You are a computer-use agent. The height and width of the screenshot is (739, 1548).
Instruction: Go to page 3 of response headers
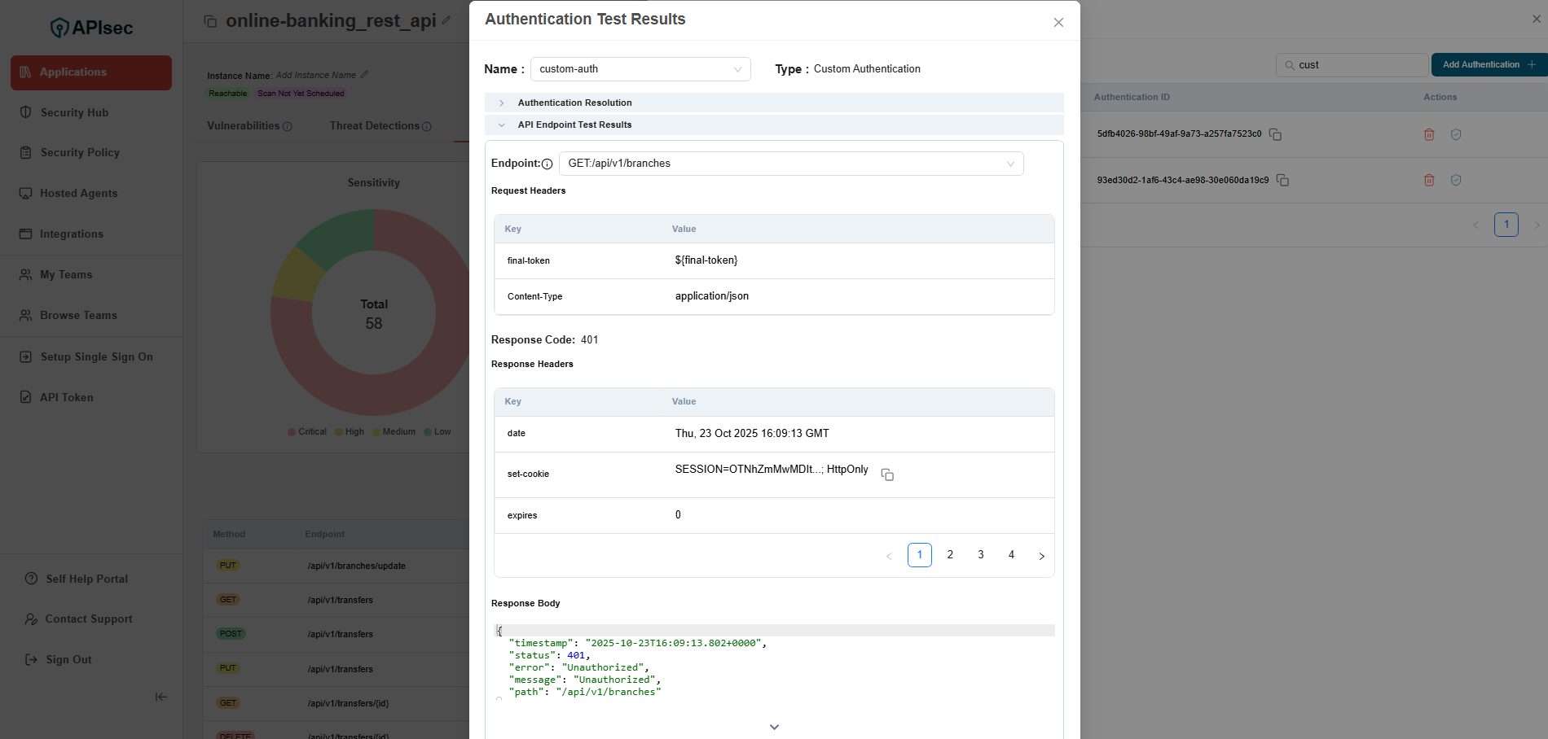pyautogui.click(x=980, y=554)
